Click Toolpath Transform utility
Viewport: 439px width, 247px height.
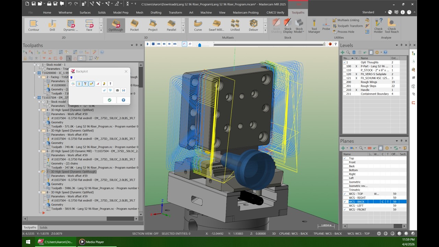tap(347, 26)
